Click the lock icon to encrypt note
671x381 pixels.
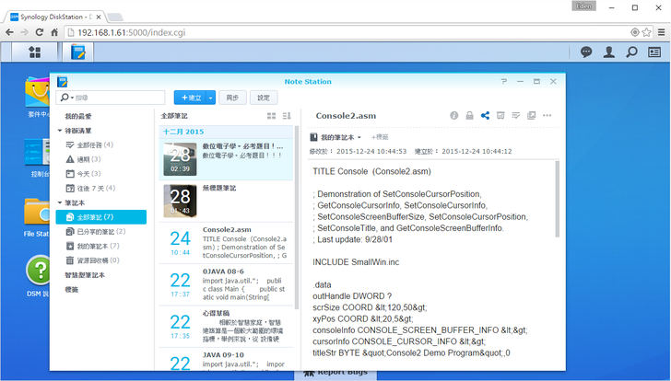[469, 116]
